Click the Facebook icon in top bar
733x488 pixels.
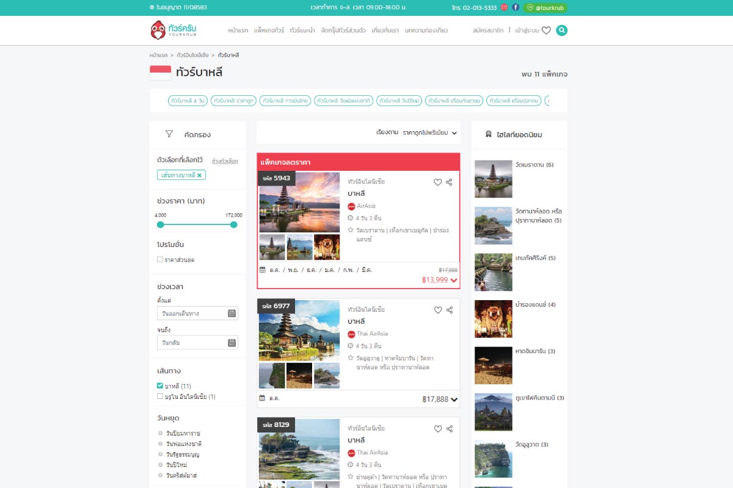coord(516,7)
